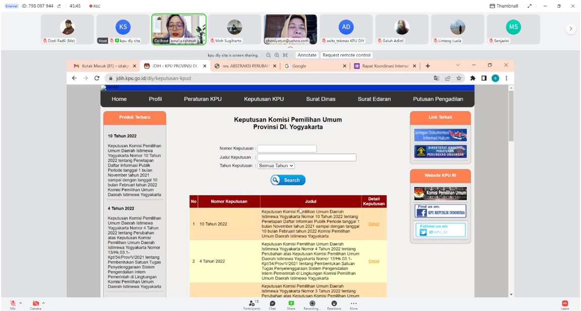This screenshot has height=311, width=581.
Task: Bookmark this page with star icon
Action: [x=459, y=78]
